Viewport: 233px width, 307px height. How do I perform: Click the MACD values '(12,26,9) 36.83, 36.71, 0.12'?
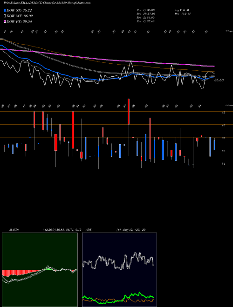62,230
